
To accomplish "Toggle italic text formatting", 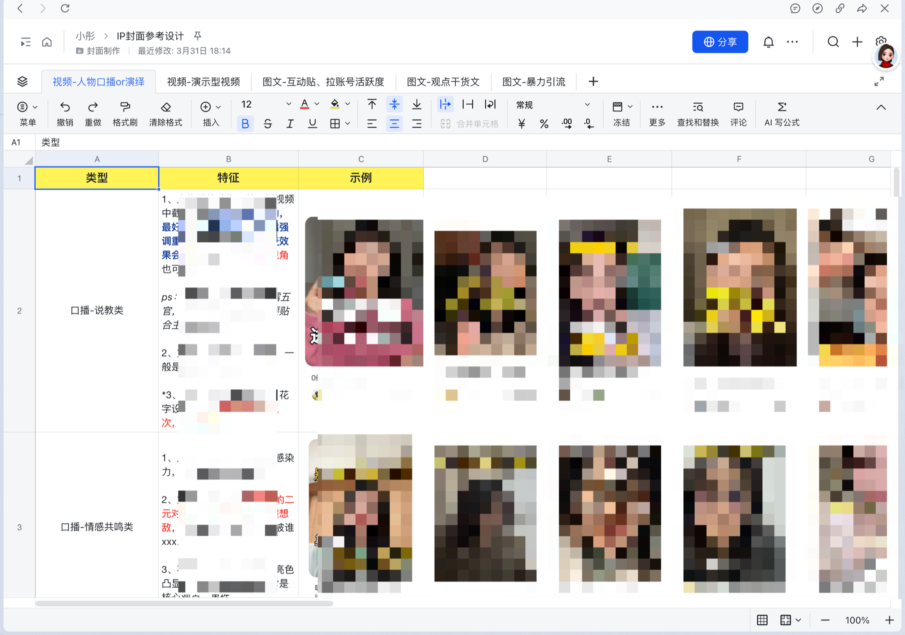I will point(290,124).
